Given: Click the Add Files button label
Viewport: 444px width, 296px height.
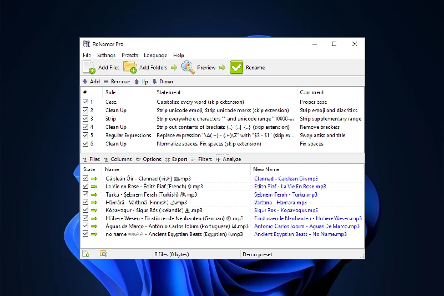Looking at the screenshot, I should click(x=109, y=67).
